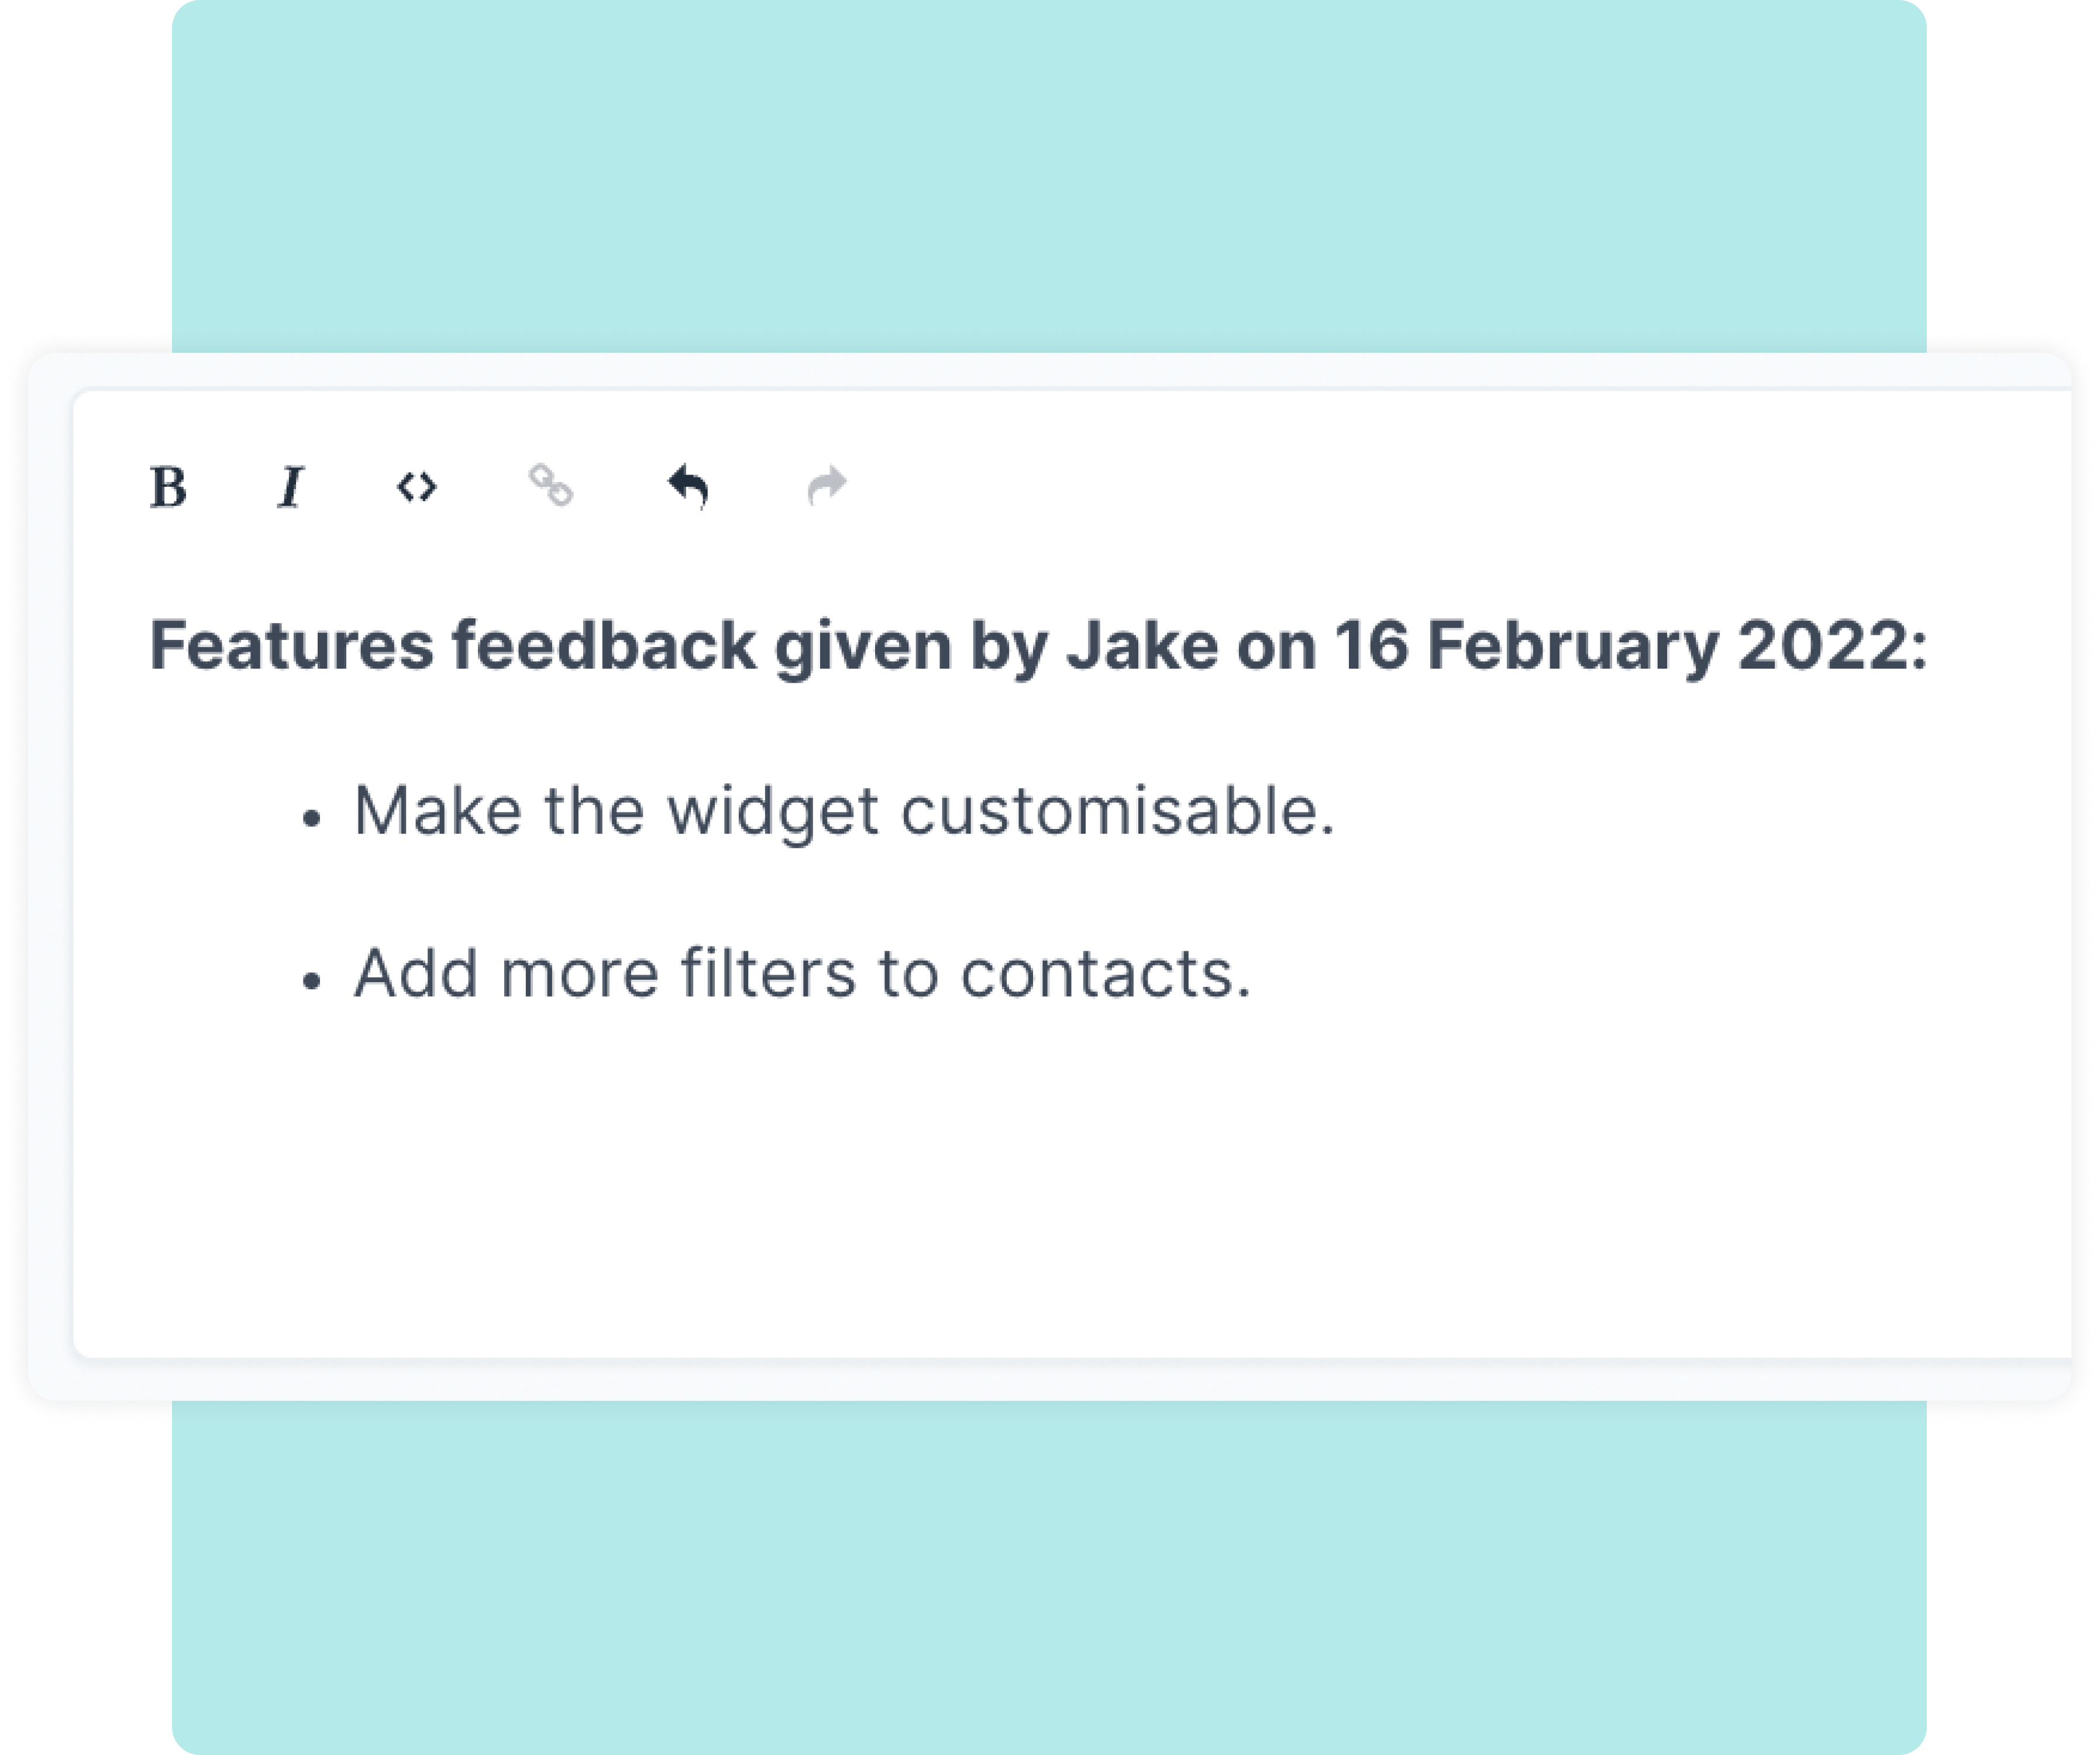Click the word "customisable" in the list
Image resolution: width=2100 pixels, height=1755 pixels.
tap(1116, 810)
